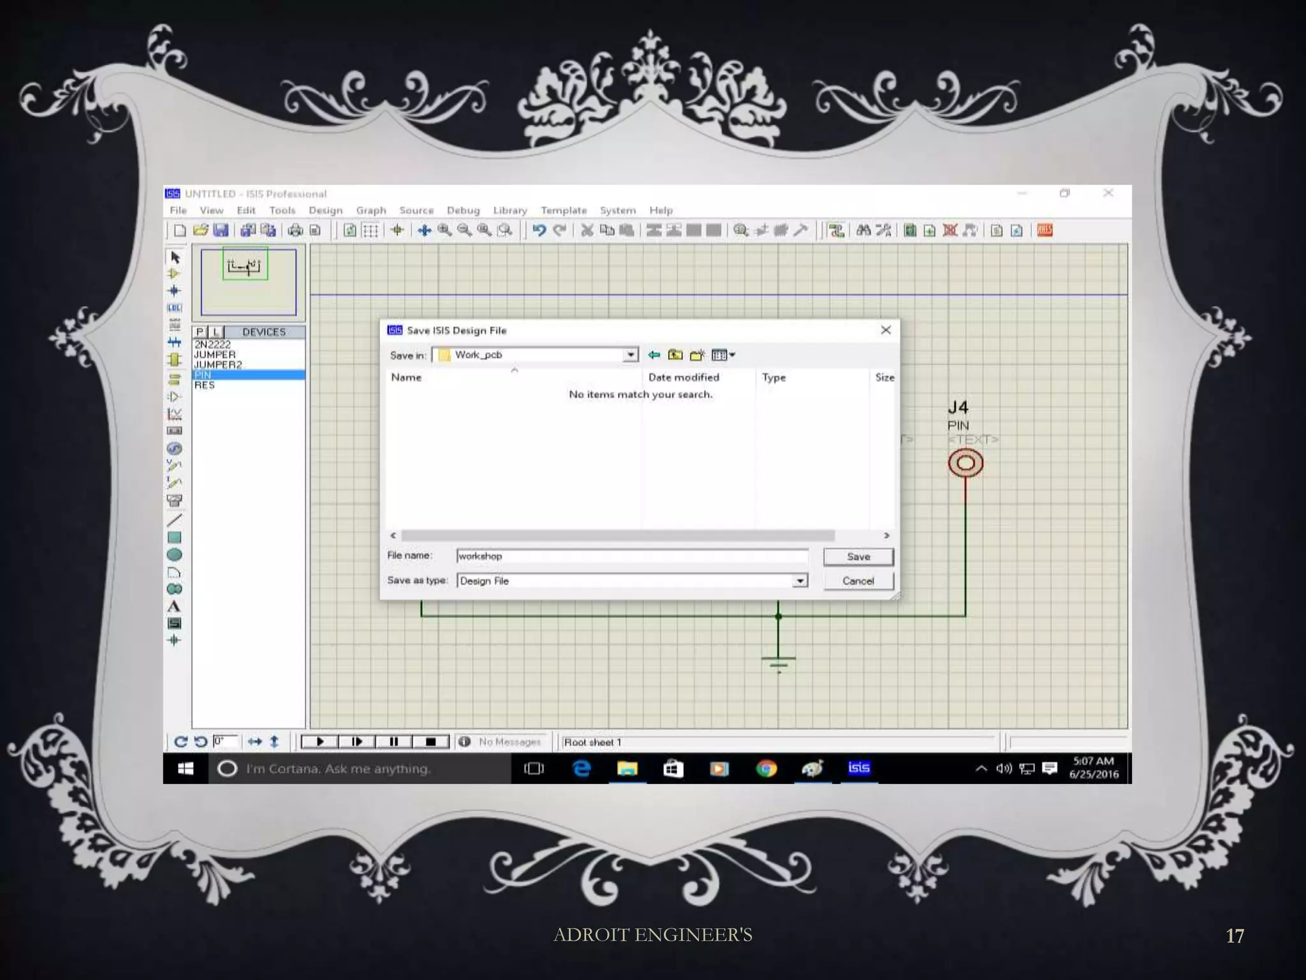
Task: Toggle the grid display icon
Action: pyautogui.click(x=371, y=230)
